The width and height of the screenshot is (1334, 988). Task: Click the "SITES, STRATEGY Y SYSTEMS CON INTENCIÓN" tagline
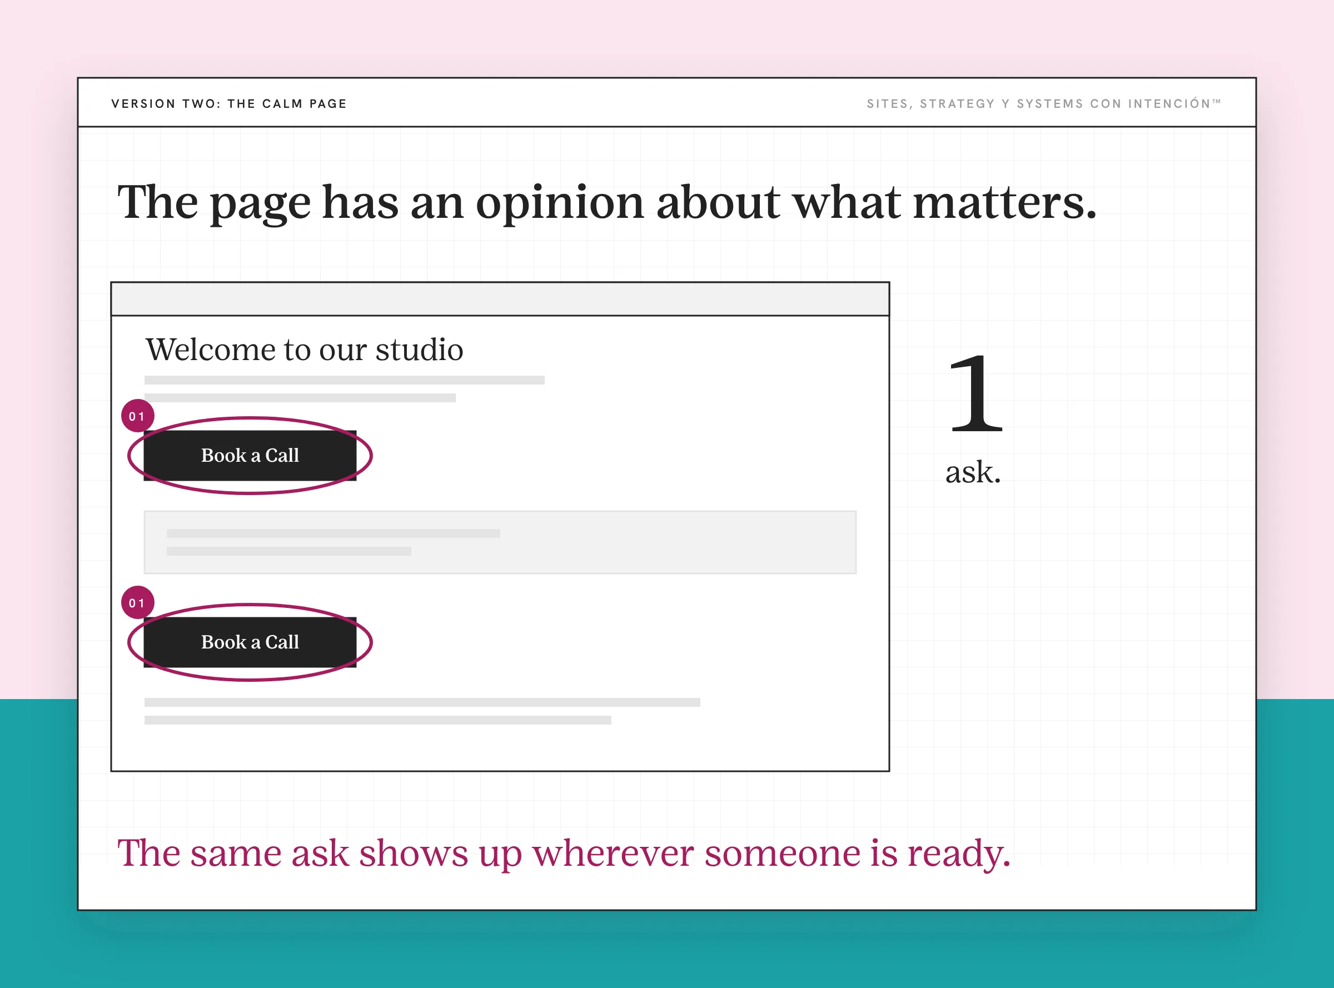tap(1044, 103)
